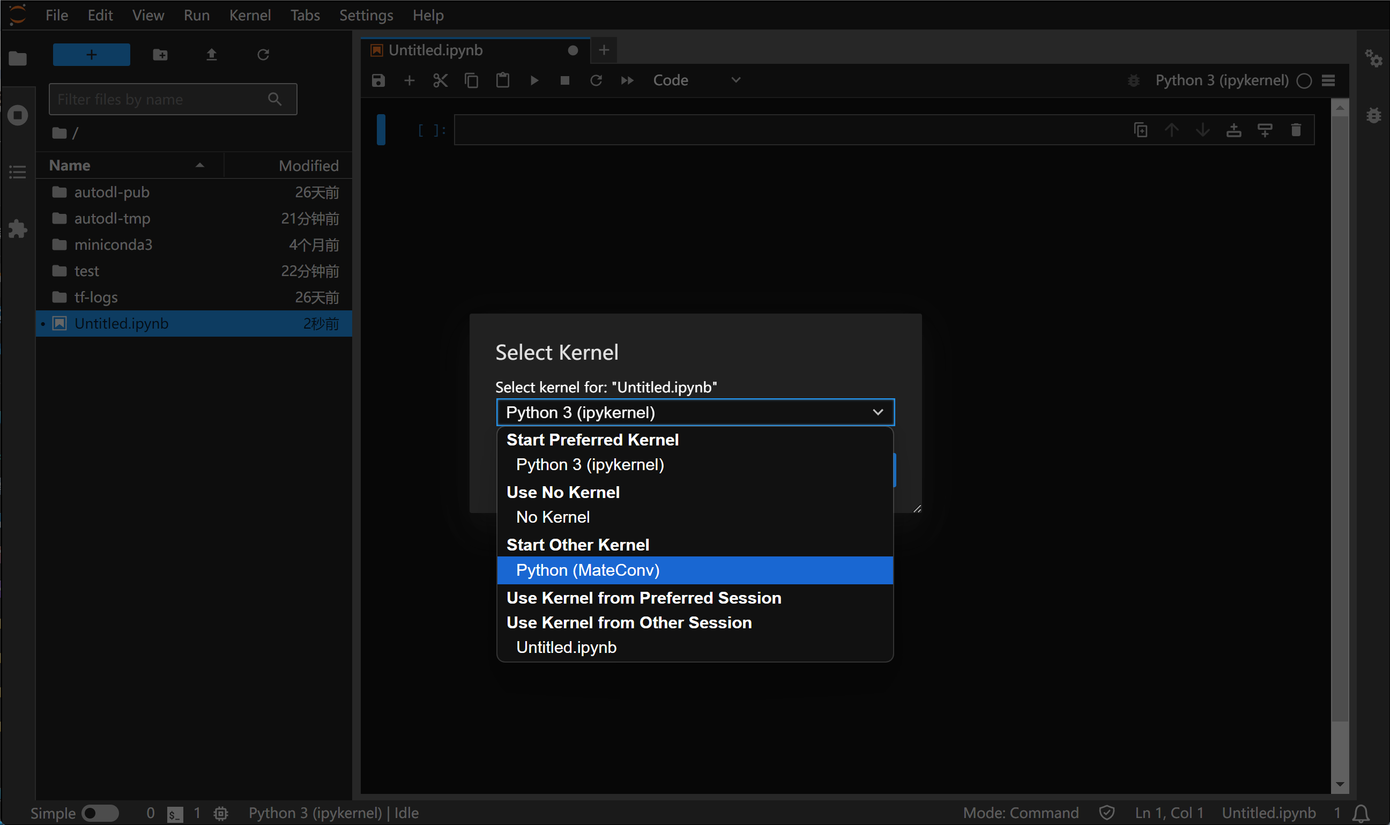The width and height of the screenshot is (1390, 825).
Task: Open the Kernel menu
Action: point(250,15)
